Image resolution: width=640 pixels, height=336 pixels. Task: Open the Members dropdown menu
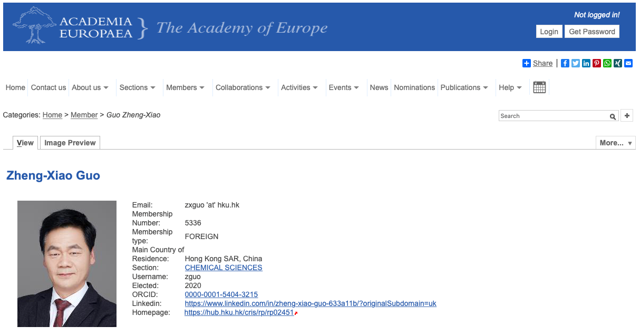pos(185,87)
